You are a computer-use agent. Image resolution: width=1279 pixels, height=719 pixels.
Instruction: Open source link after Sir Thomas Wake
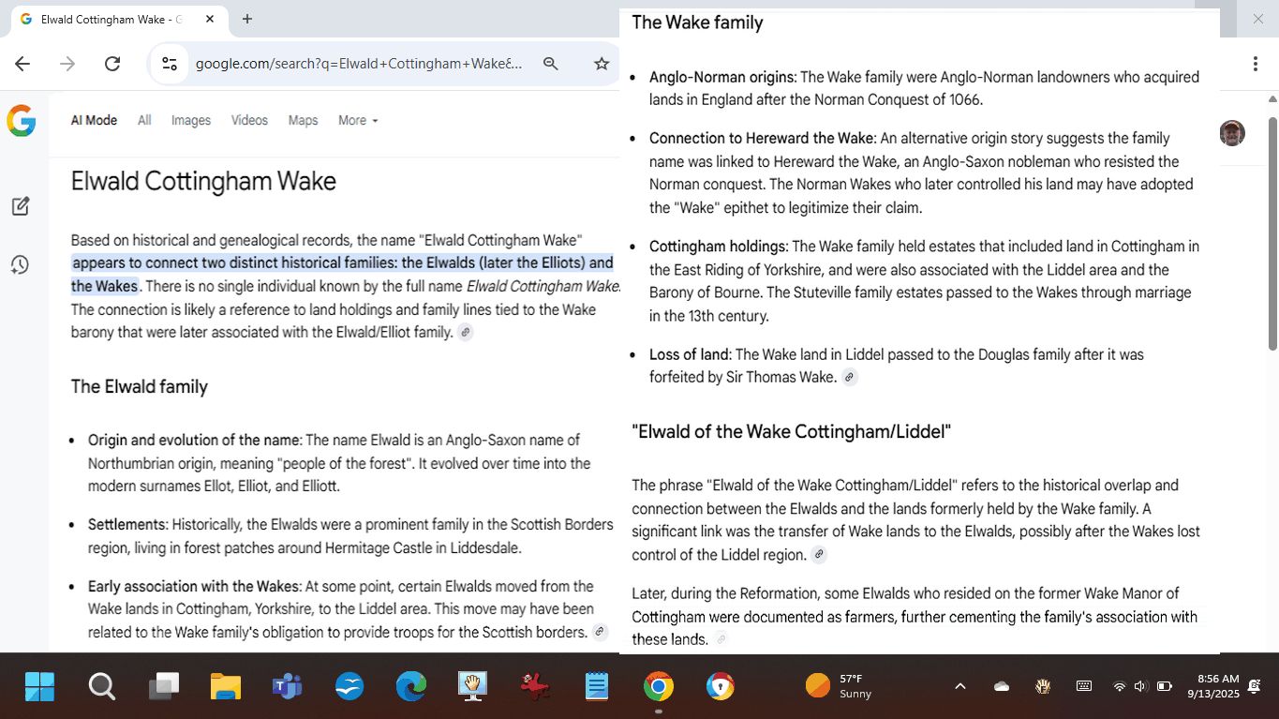point(849,378)
